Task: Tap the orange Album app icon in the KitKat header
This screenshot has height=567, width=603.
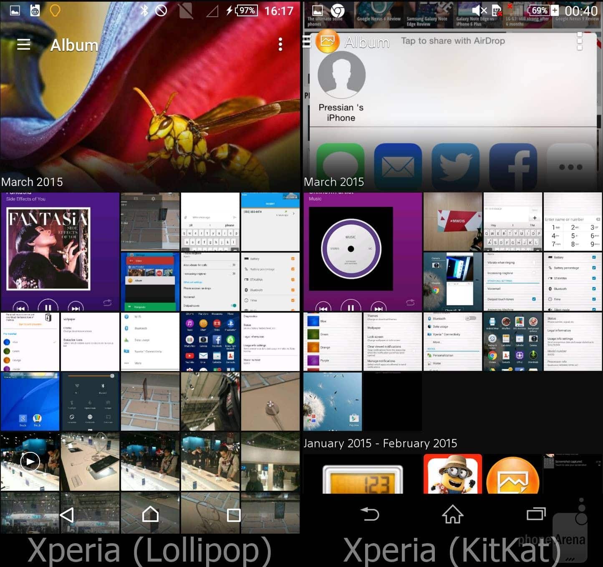Action: click(x=328, y=41)
